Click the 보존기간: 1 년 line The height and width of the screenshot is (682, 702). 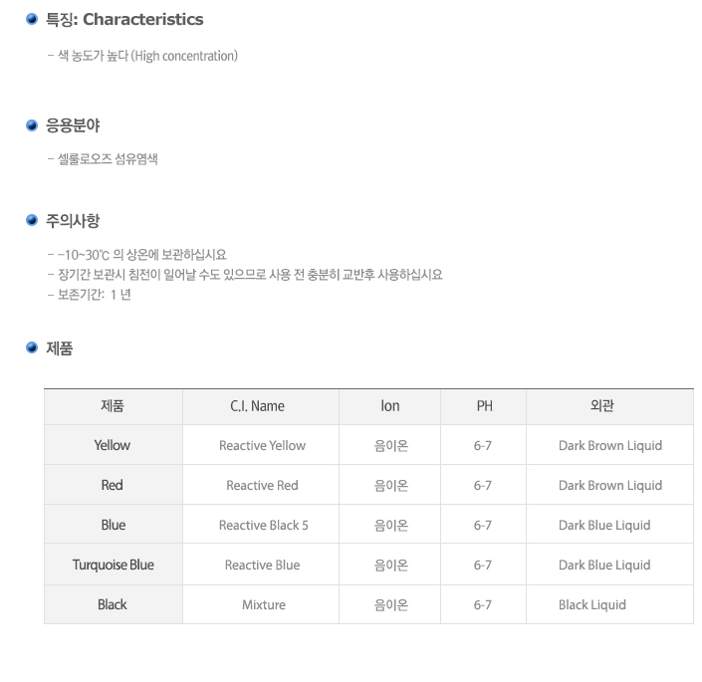(89, 295)
